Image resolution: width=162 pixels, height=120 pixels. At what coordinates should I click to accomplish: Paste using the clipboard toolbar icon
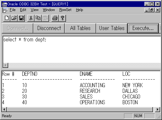click(x=45, y=18)
